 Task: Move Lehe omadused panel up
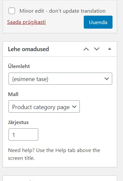(86, 49)
